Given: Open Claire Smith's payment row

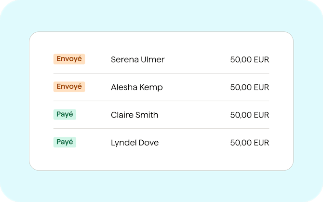Looking at the screenshot, I should click(x=134, y=115).
